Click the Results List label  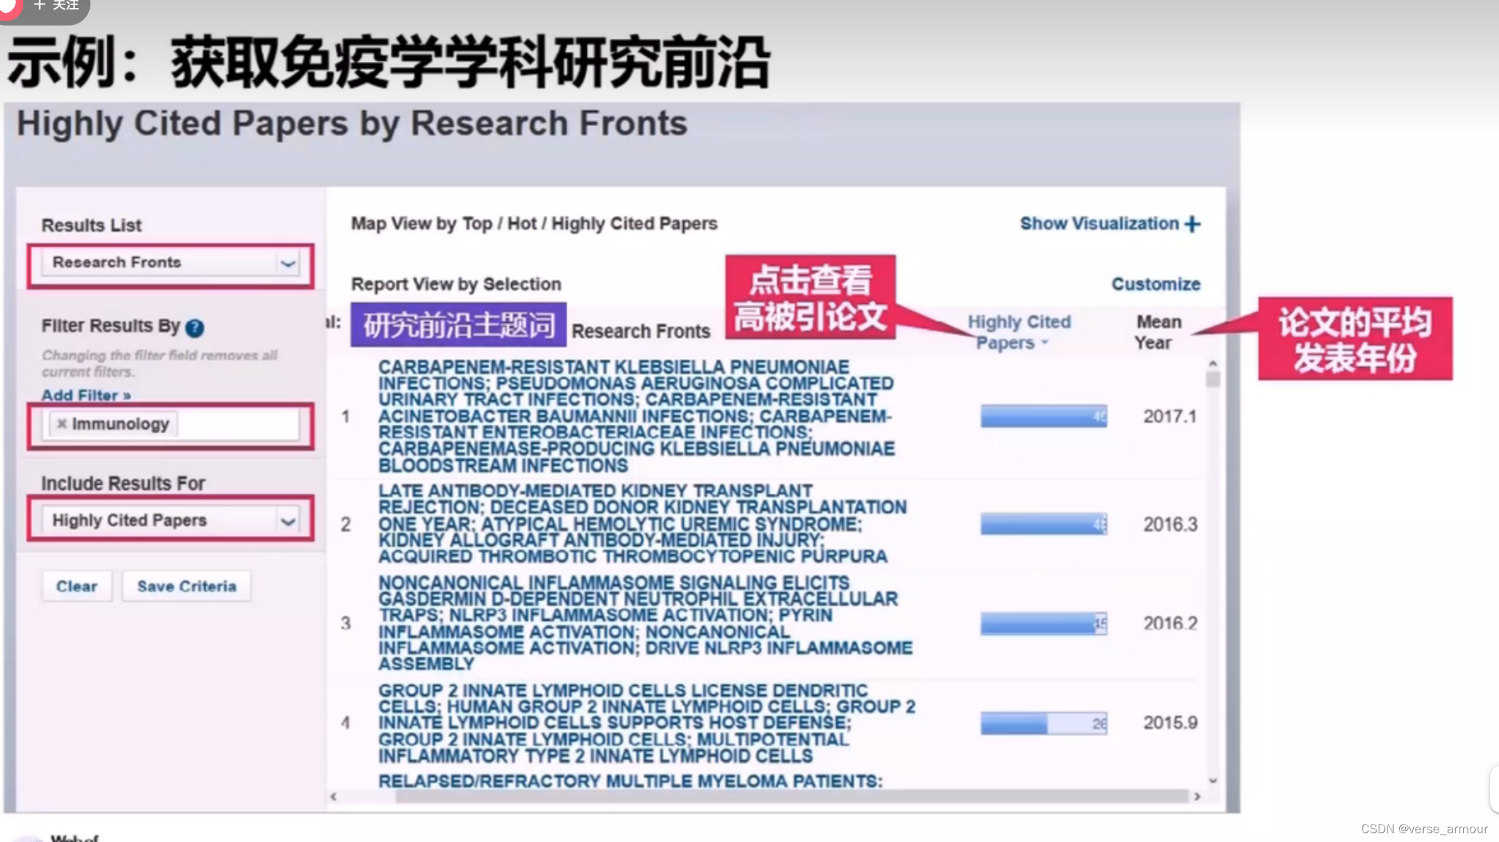pos(92,225)
